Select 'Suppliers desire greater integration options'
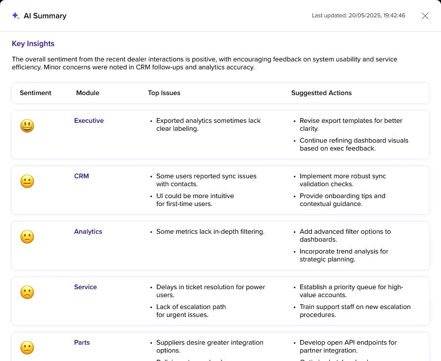The width and height of the screenshot is (441, 361). [210, 347]
